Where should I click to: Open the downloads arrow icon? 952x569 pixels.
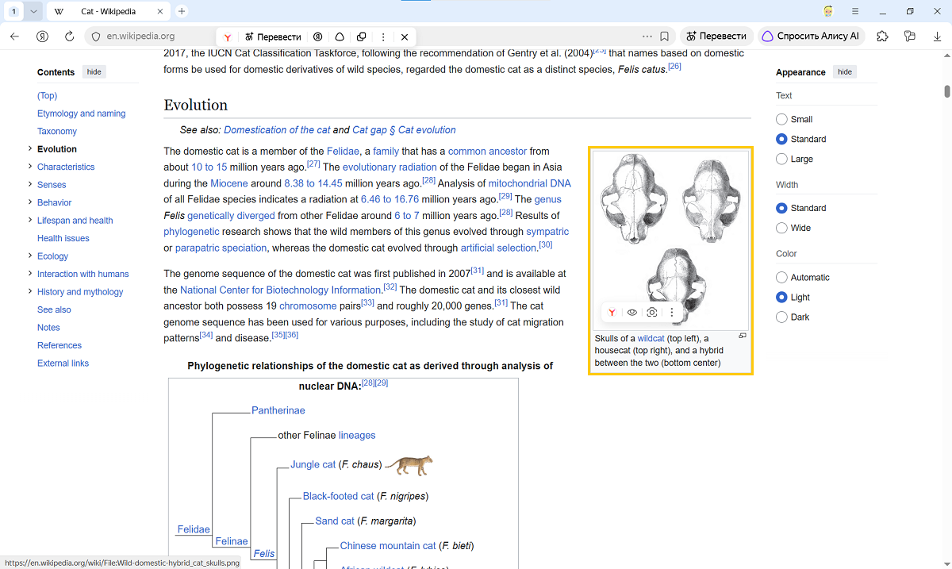937,37
